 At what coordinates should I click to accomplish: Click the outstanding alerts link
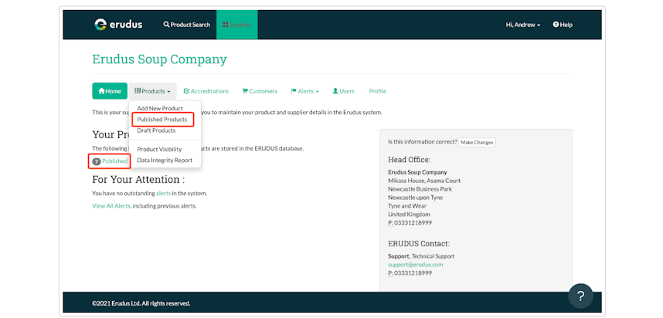coord(163,194)
